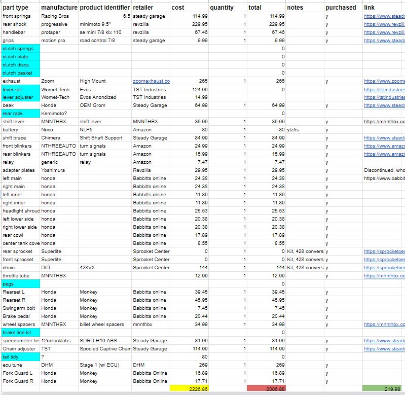Select the cyan 'clutch plate' cell

21,57
